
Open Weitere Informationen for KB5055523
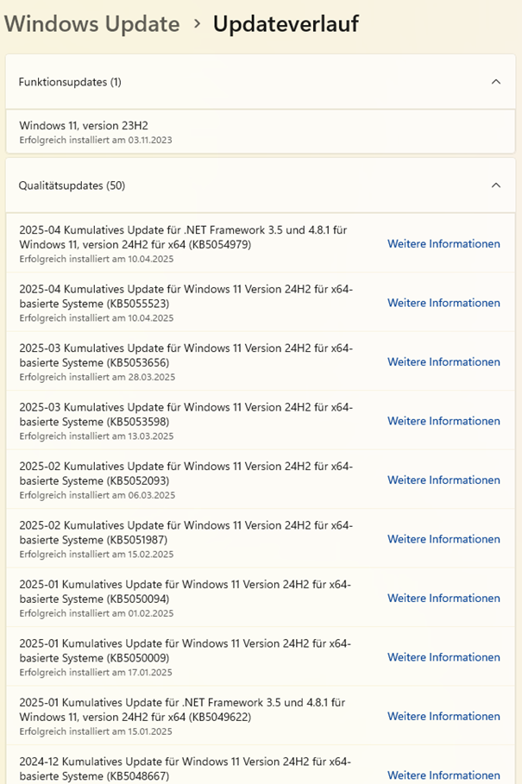pyautogui.click(x=443, y=303)
